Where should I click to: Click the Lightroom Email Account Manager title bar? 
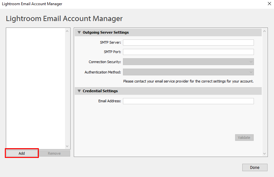[129, 4]
